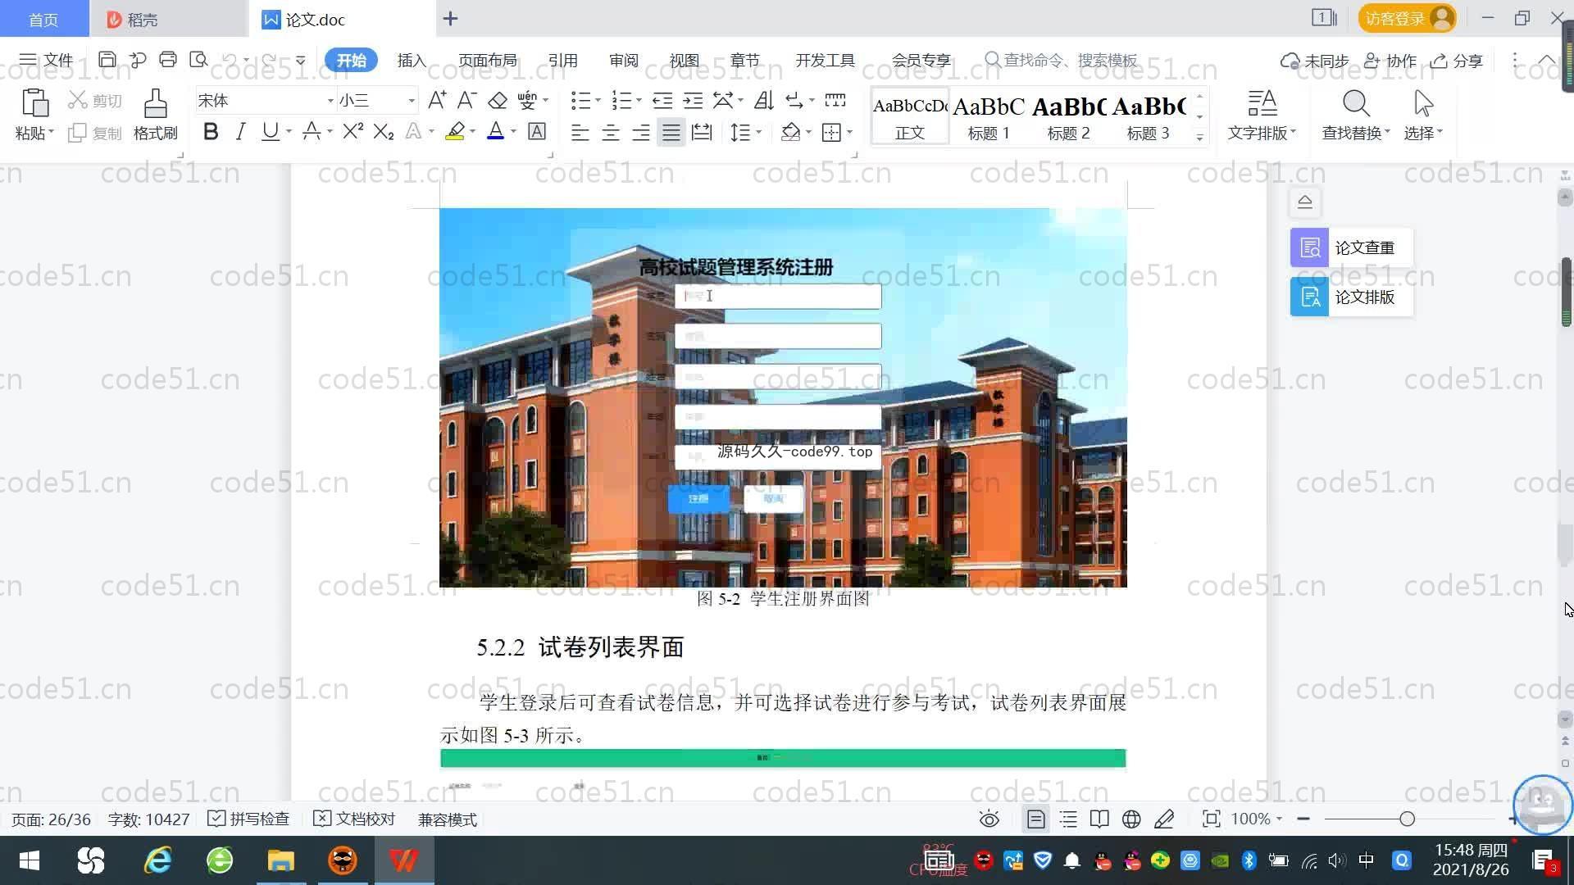Viewport: 1574px width, 885px height.
Task: Toggle justified alignment
Action: pyautogui.click(x=671, y=132)
